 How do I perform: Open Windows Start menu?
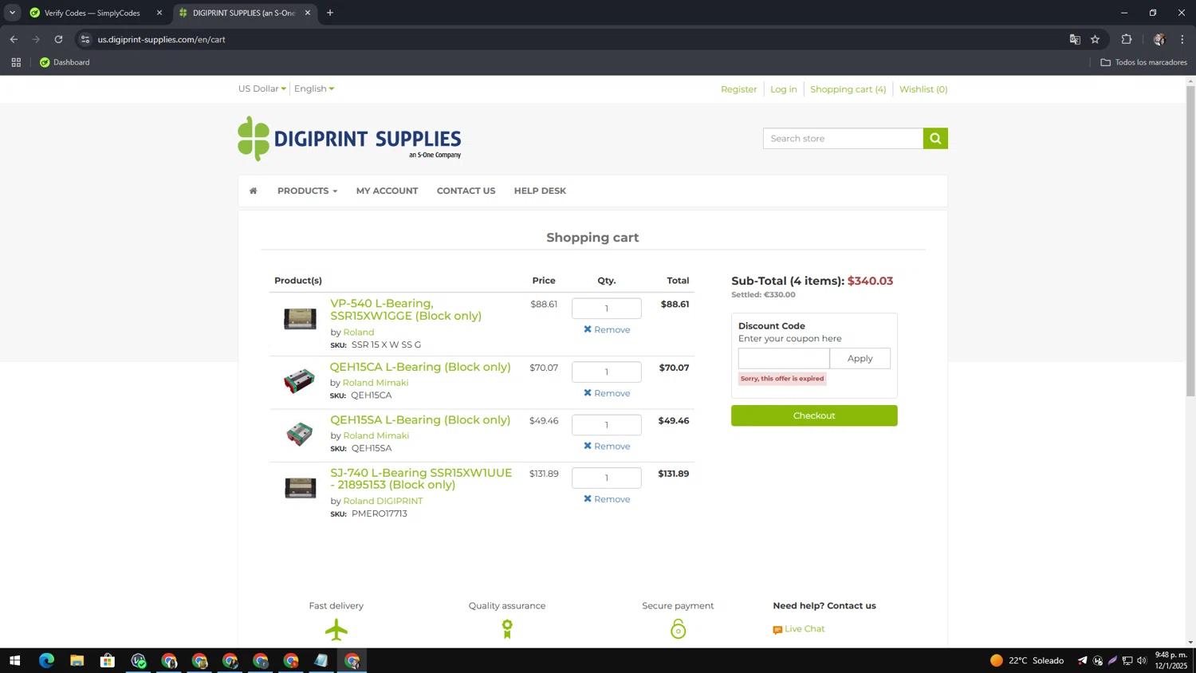pos(14,660)
